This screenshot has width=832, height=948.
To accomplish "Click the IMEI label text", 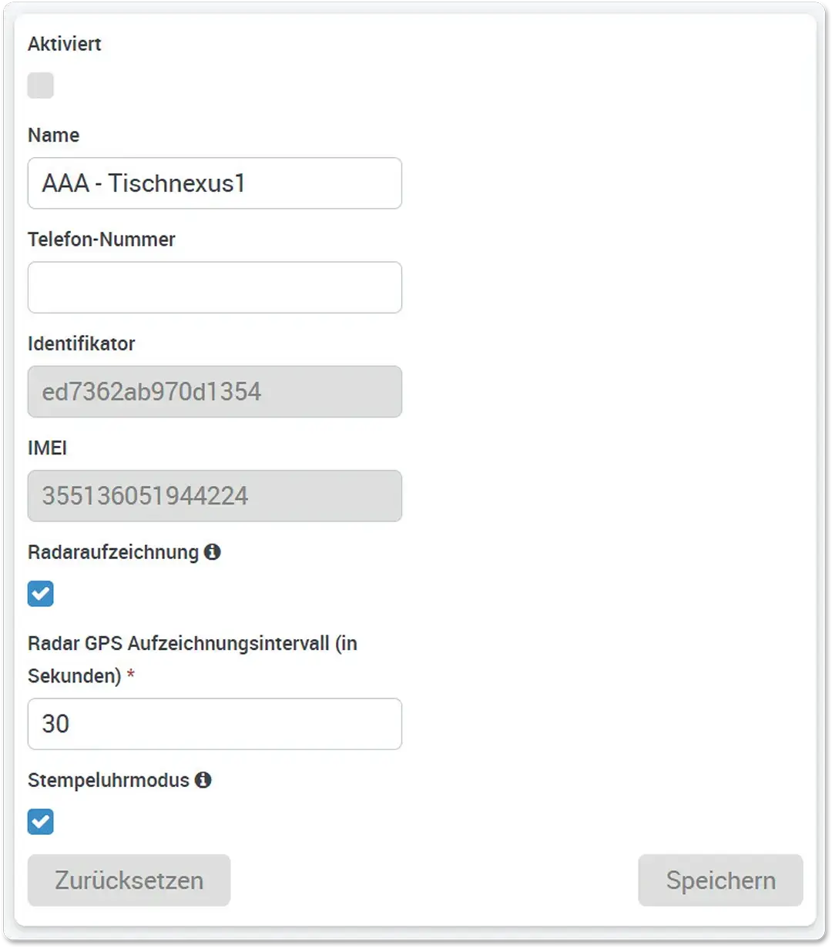I will pyautogui.click(x=48, y=448).
